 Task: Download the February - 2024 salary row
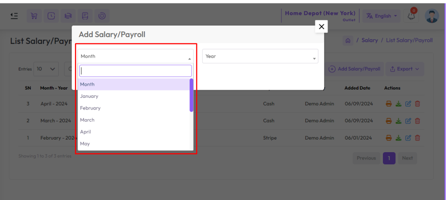pos(399,138)
